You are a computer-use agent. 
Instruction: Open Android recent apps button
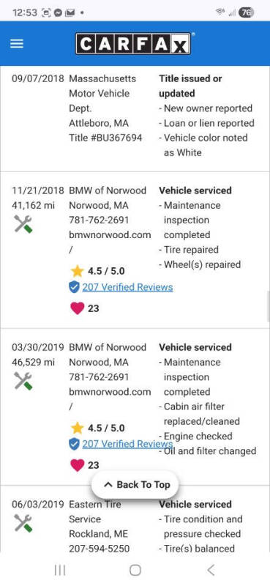[x=60, y=570]
